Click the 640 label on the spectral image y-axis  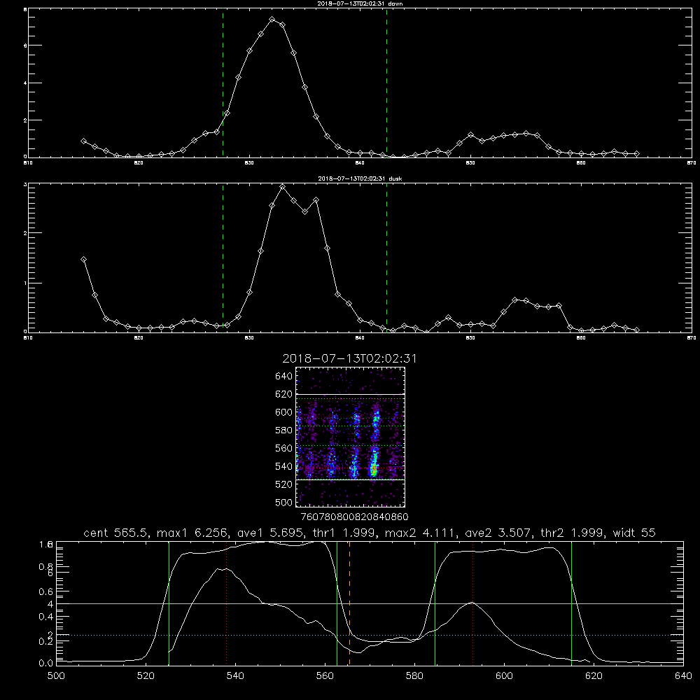click(x=284, y=377)
